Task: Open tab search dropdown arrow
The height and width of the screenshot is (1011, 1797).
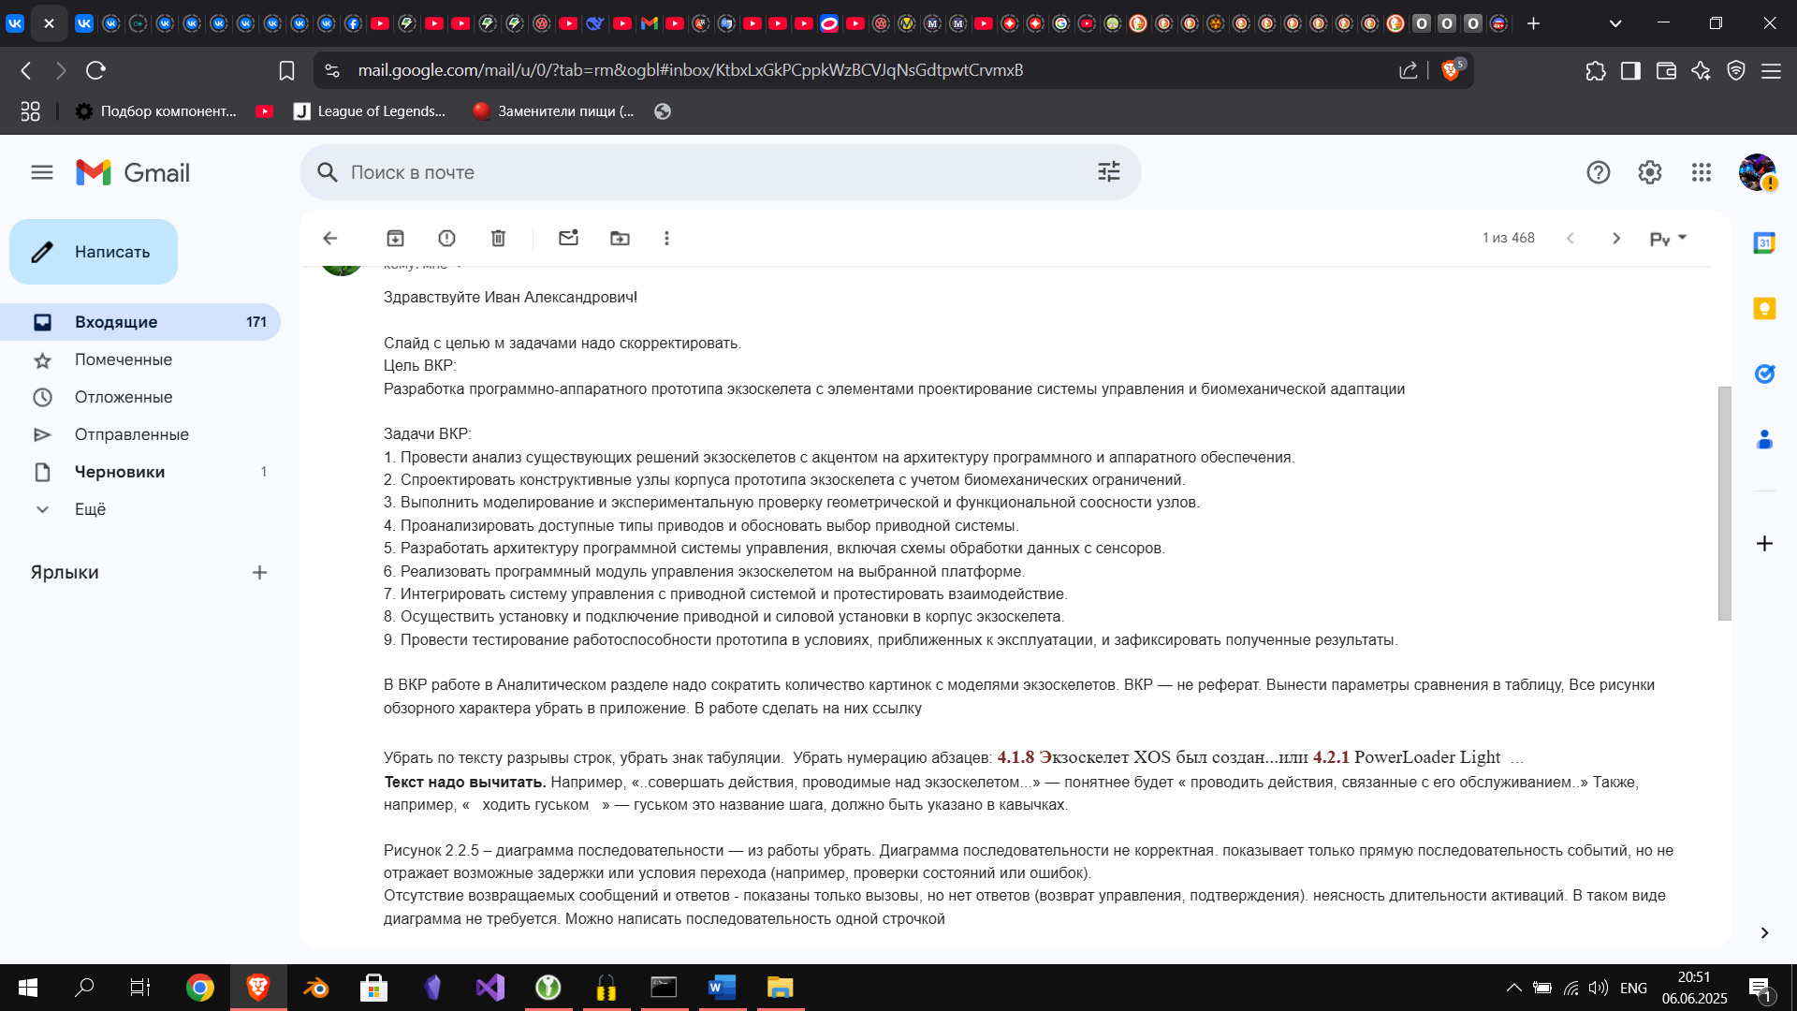Action: tap(1615, 23)
